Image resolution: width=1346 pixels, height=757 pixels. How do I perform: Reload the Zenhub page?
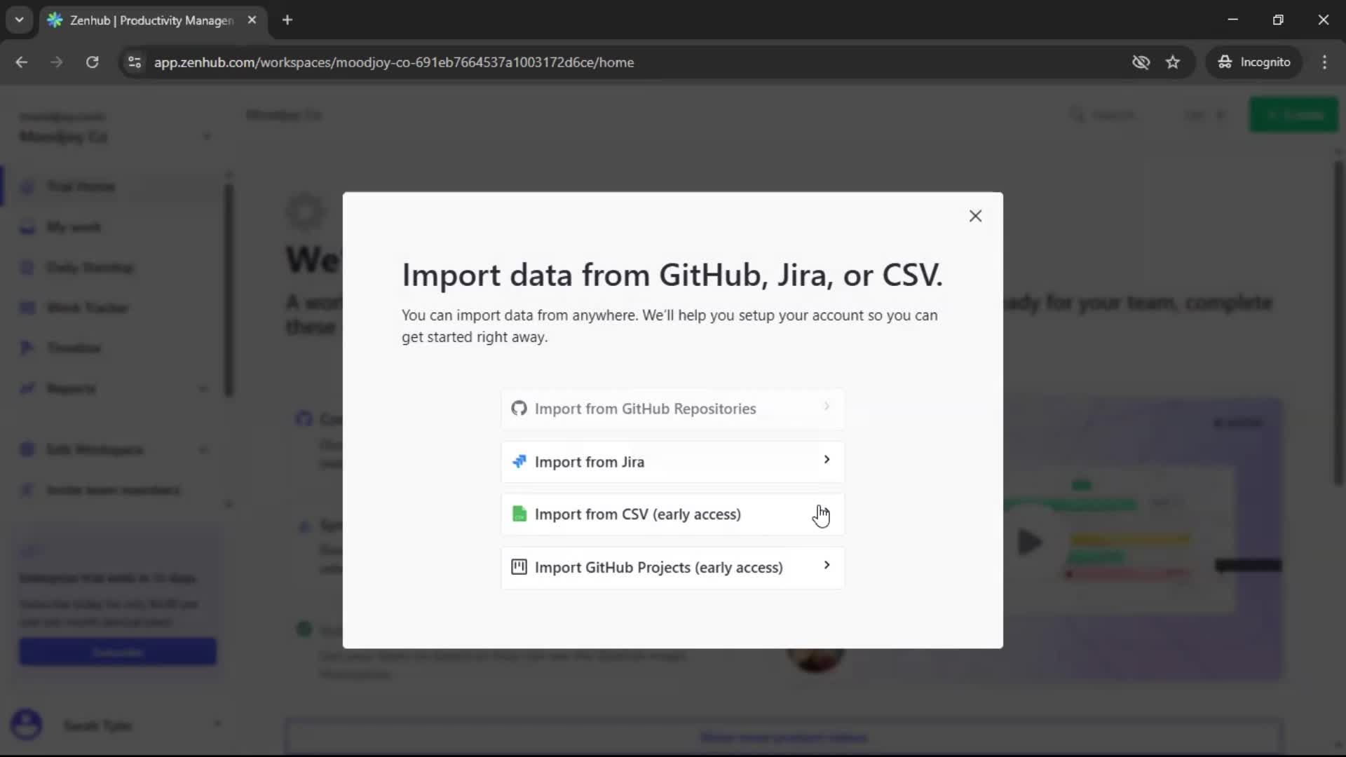92,62
